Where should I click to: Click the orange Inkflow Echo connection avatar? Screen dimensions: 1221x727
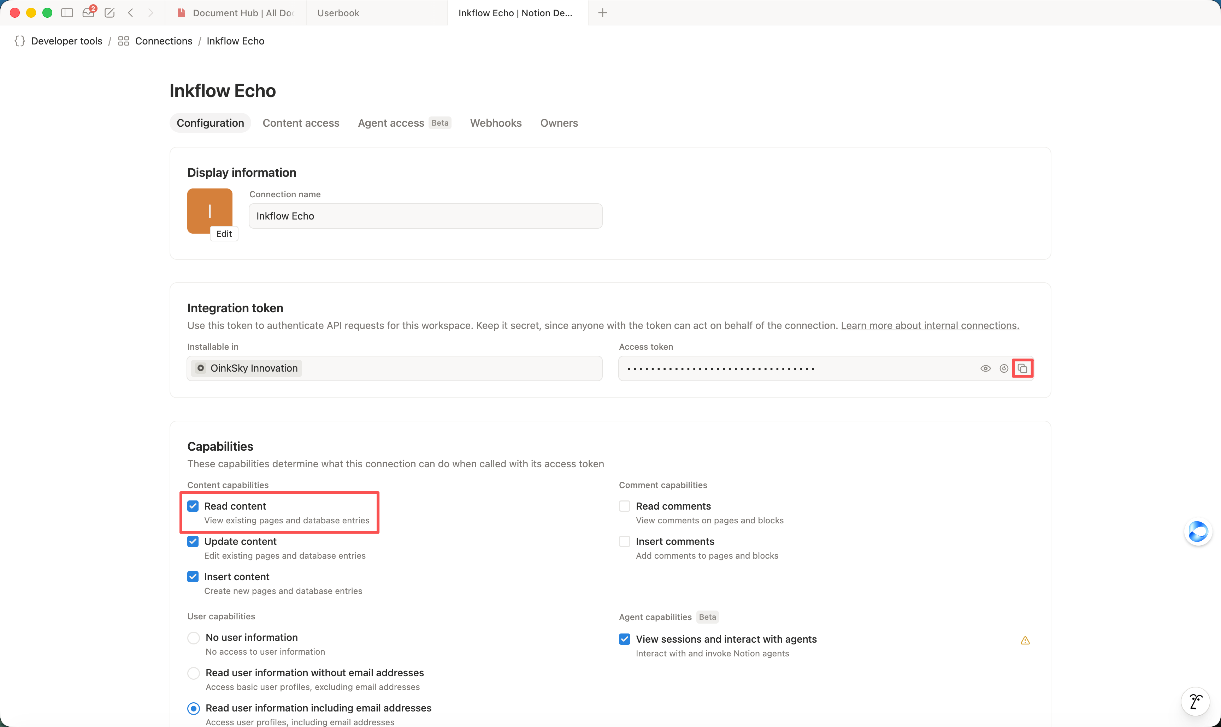click(x=210, y=211)
